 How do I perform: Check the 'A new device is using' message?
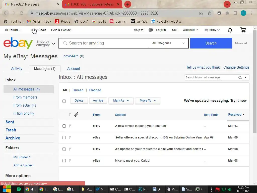tap(64, 126)
